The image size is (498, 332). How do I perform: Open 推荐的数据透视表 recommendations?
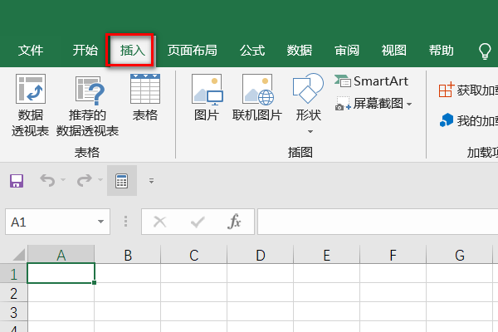87,105
